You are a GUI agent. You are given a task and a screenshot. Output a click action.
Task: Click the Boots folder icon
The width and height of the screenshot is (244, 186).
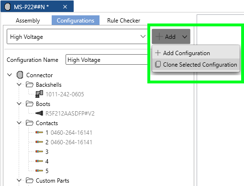(x=30, y=104)
